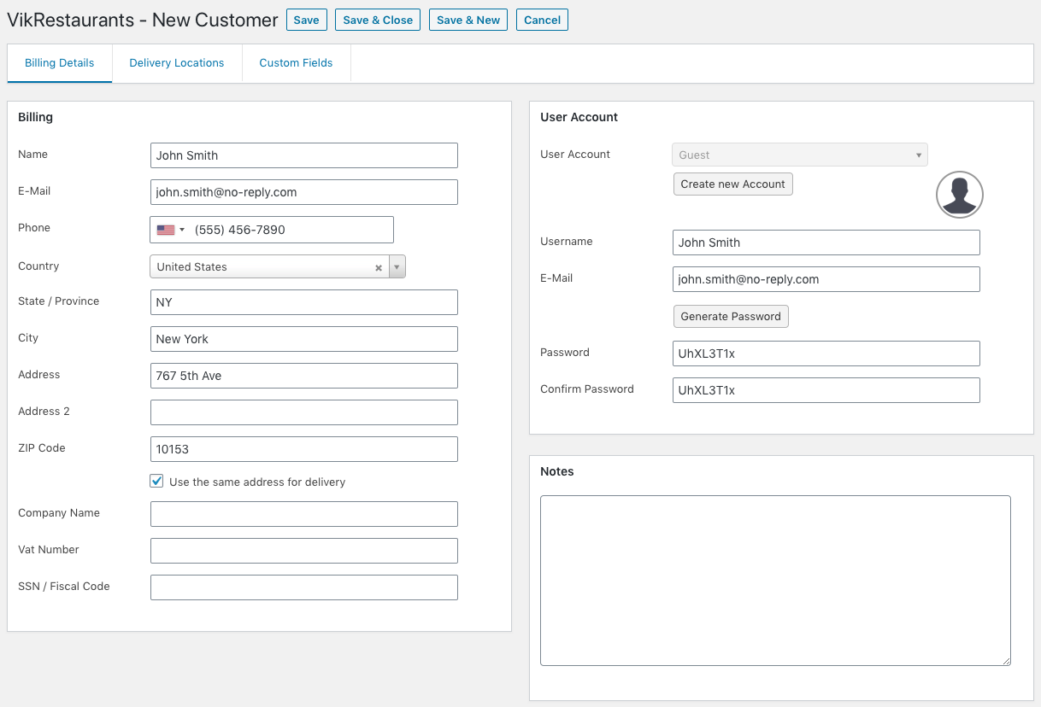Clear the United States country selection
Viewport: 1041px width, 707px height.
pos(379,267)
